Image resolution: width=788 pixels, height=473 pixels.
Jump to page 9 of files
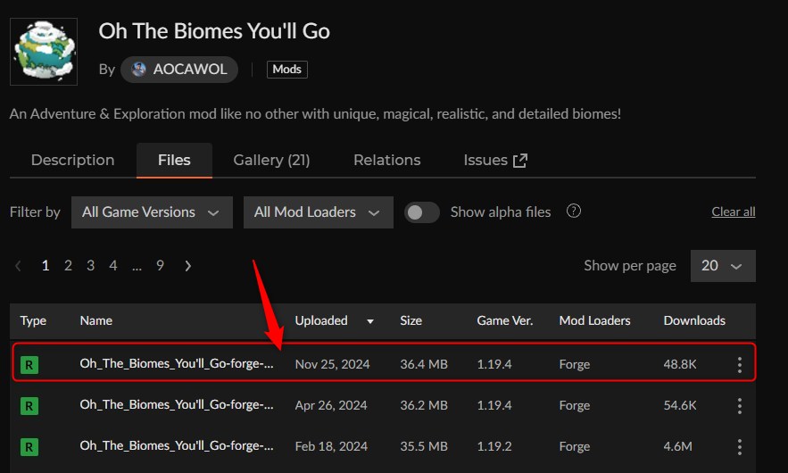[160, 265]
